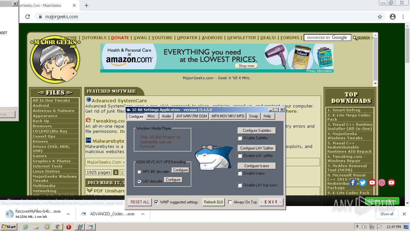Click Configure next to MPC-BE decoder
Screen dimensions: 410x231
coord(181,170)
